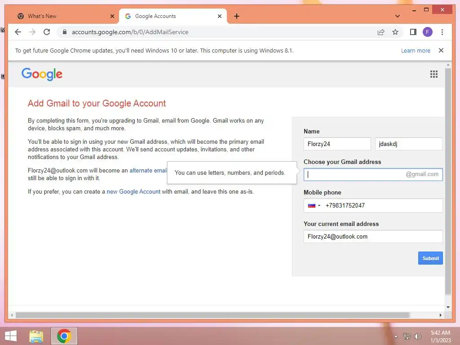Viewport: 460px width, 345px height.
Task: Open the alternate email link
Action: tap(148, 170)
